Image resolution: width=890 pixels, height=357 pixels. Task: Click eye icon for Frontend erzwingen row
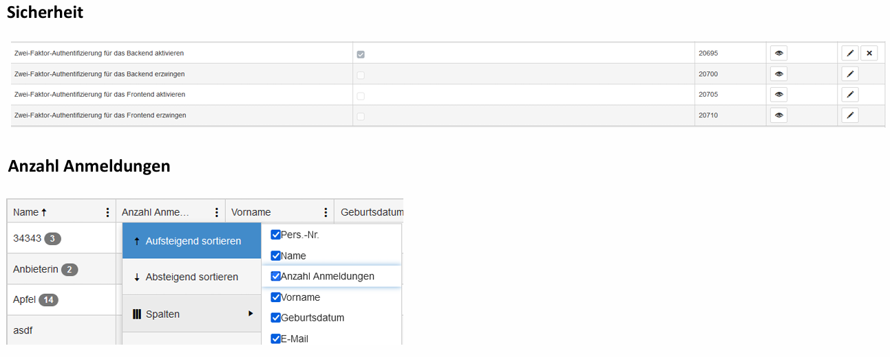(x=778, y=115)
